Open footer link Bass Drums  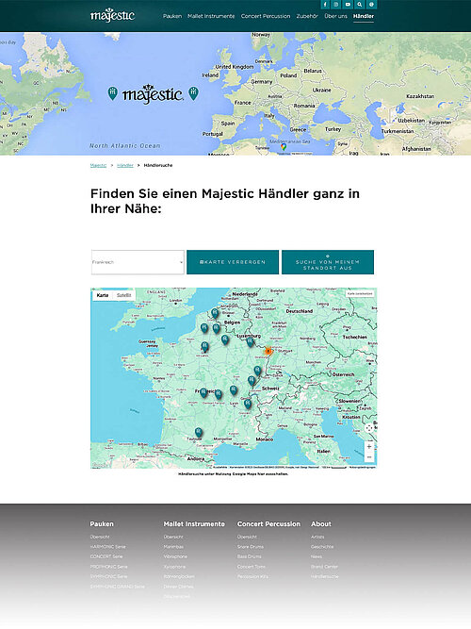pyautogui.click(x=249, y=556)
